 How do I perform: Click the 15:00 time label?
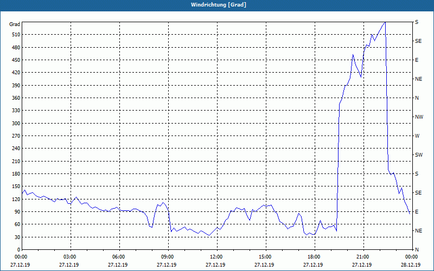(266, 257)
